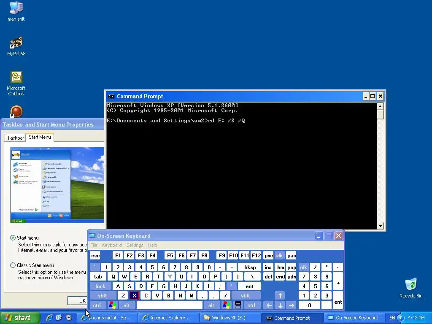
Task: Toggle the slk (scroll lock) key
Action: [279, 256]
